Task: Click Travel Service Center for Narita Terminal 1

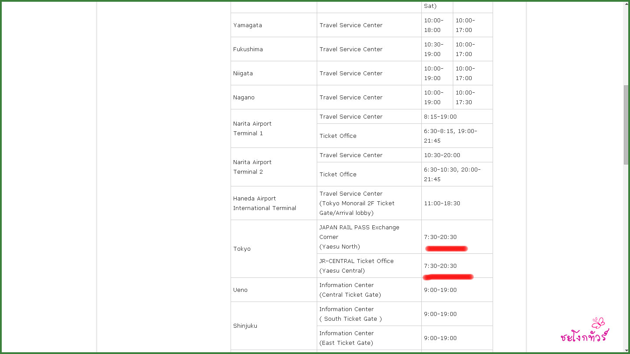Action: (x=369, y=116)
